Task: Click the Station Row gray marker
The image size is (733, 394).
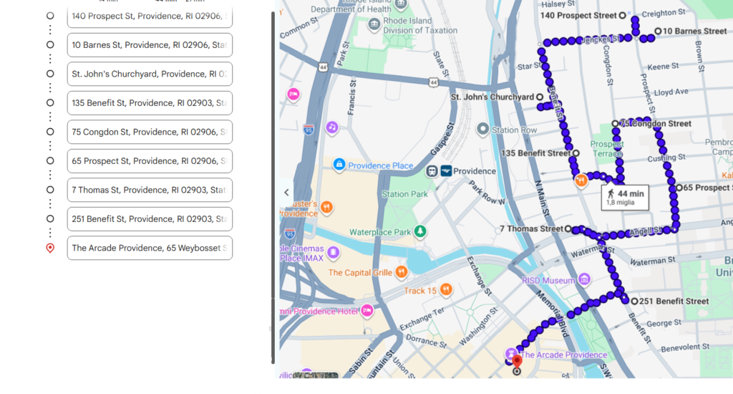Action: pyautogui.click(x=483, y=129)
